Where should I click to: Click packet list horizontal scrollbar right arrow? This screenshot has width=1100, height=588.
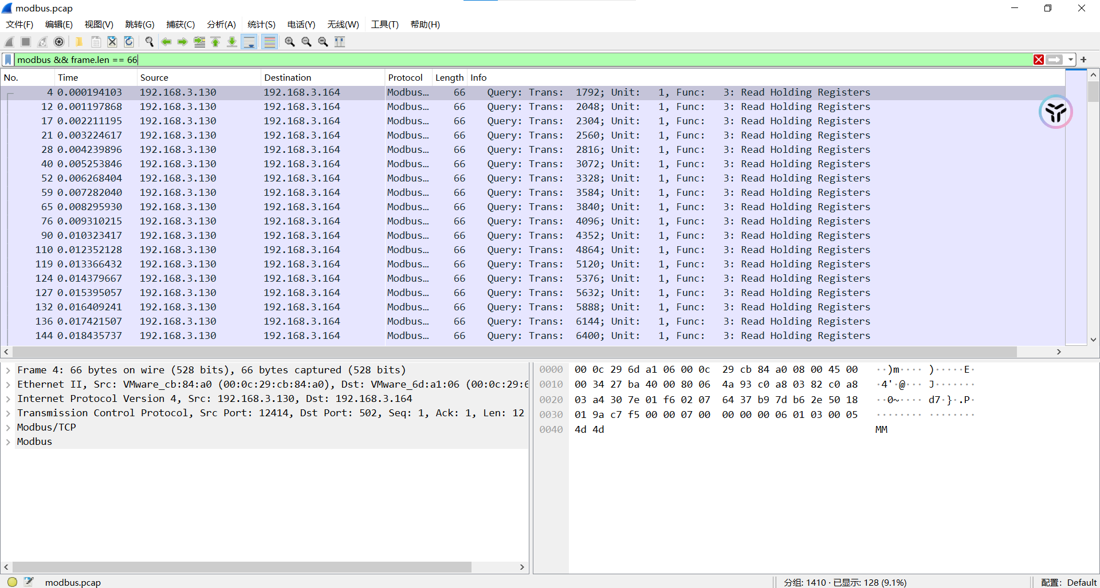click(x=1059, y=352)
